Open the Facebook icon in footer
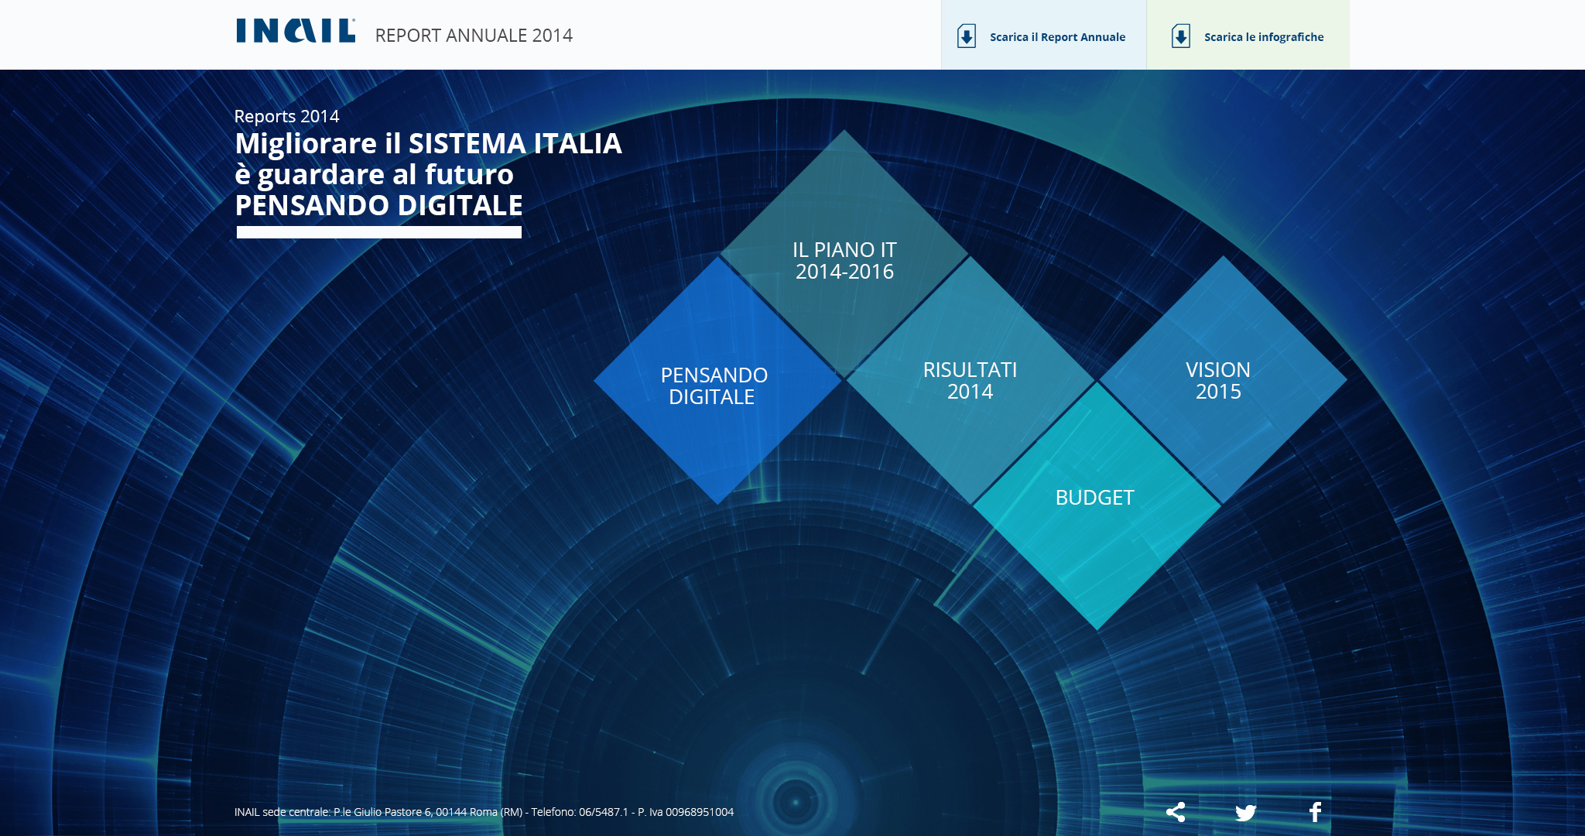This screenshot has width=1585, height=836. pos(1315,812)
